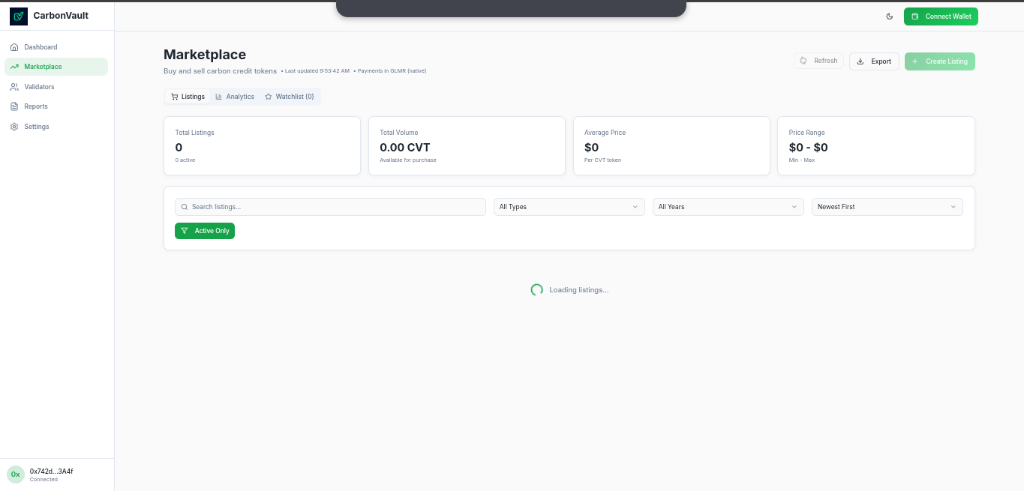Select the Listings tab
The width and height of the screenshot is (1024, 491).
point(188,97)
